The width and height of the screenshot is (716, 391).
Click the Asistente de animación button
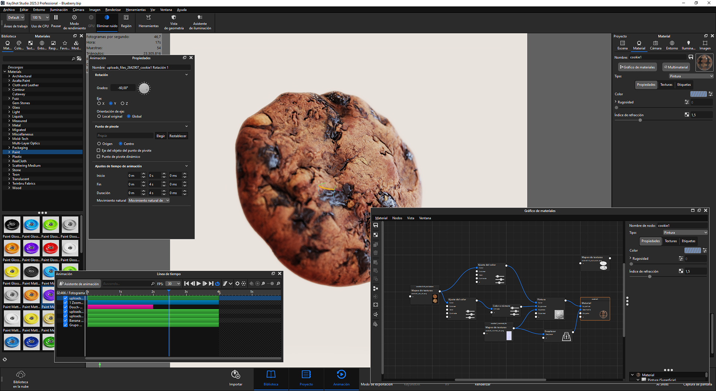click(79, 284)
